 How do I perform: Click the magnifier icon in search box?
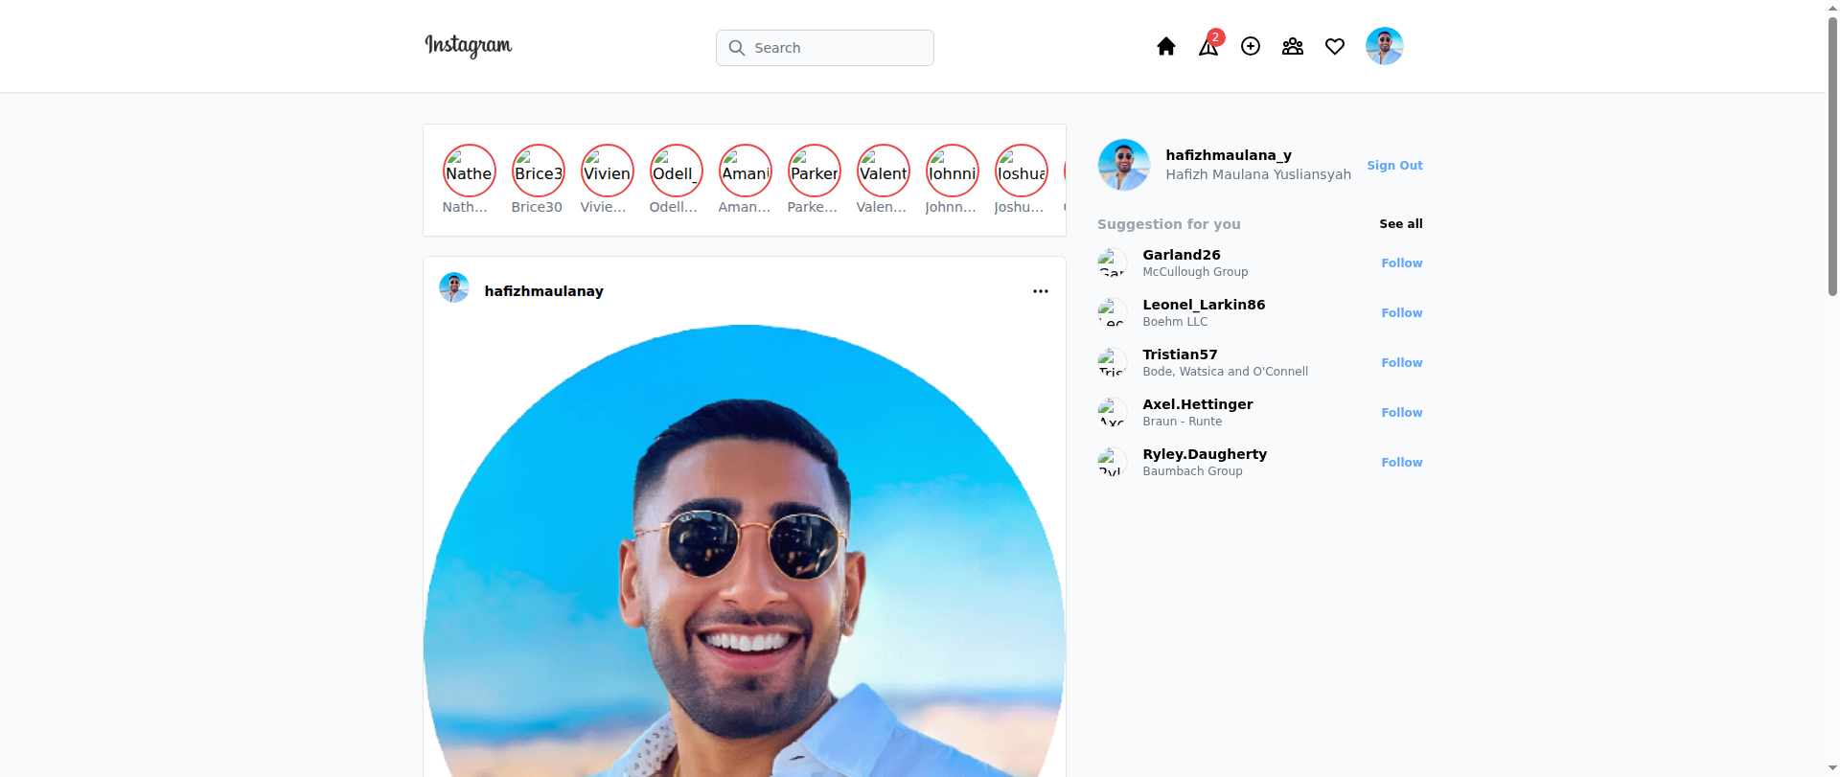[736, 48]
